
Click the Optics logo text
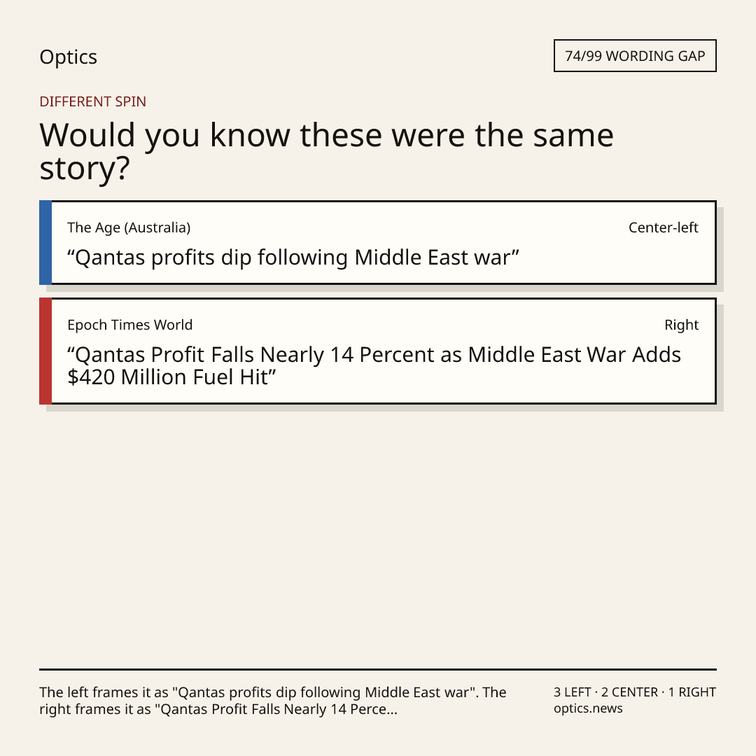coord(69,57)
